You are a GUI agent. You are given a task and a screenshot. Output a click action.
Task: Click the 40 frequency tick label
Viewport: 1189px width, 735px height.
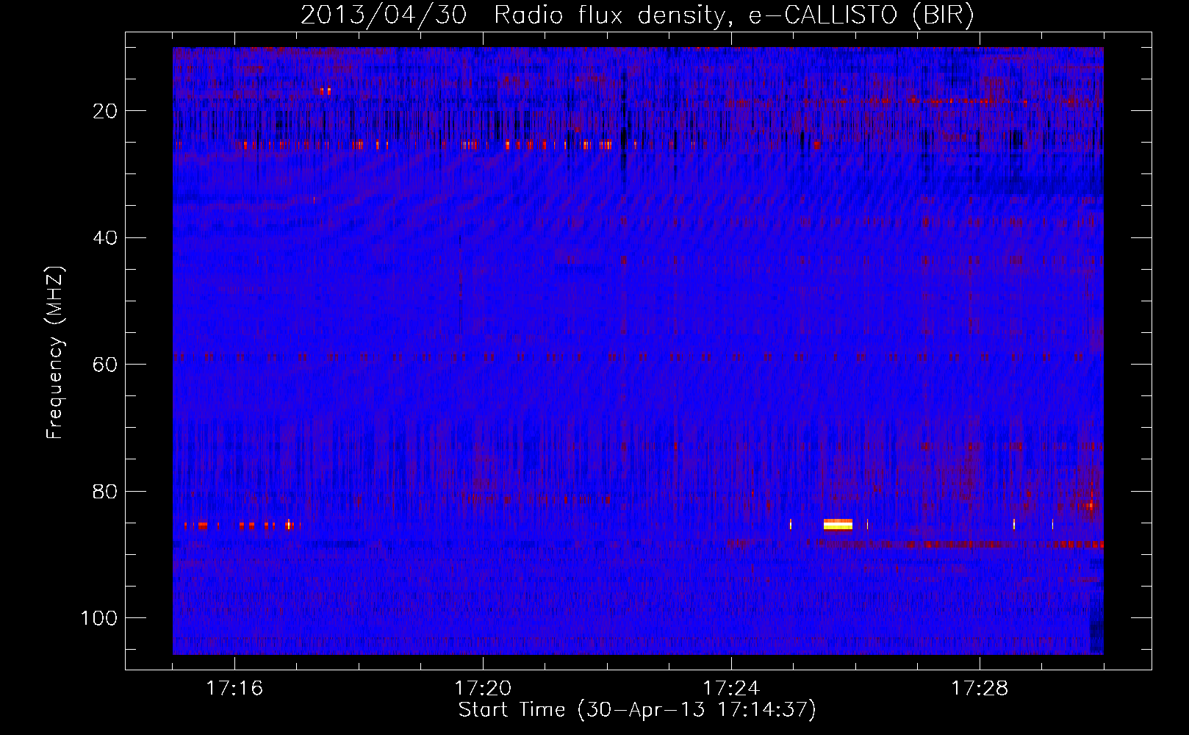point(105,238)
